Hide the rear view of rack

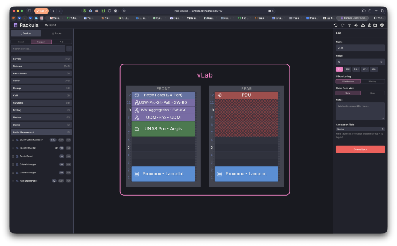click(372, 93)
